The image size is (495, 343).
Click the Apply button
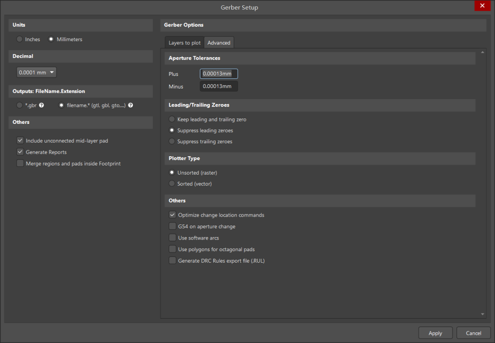(436, 333)
